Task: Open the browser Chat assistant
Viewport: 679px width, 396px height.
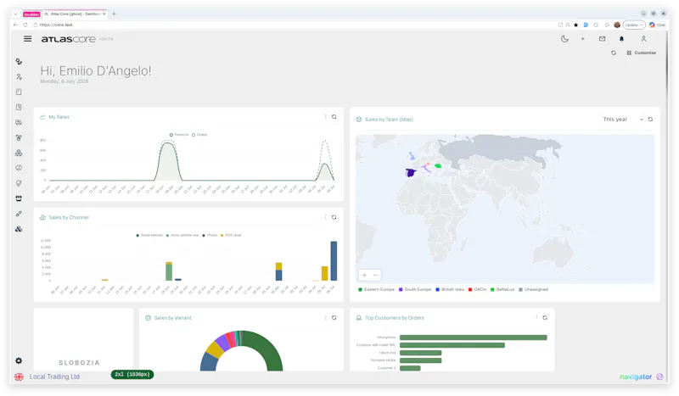Action: click(x=657, y=25)
